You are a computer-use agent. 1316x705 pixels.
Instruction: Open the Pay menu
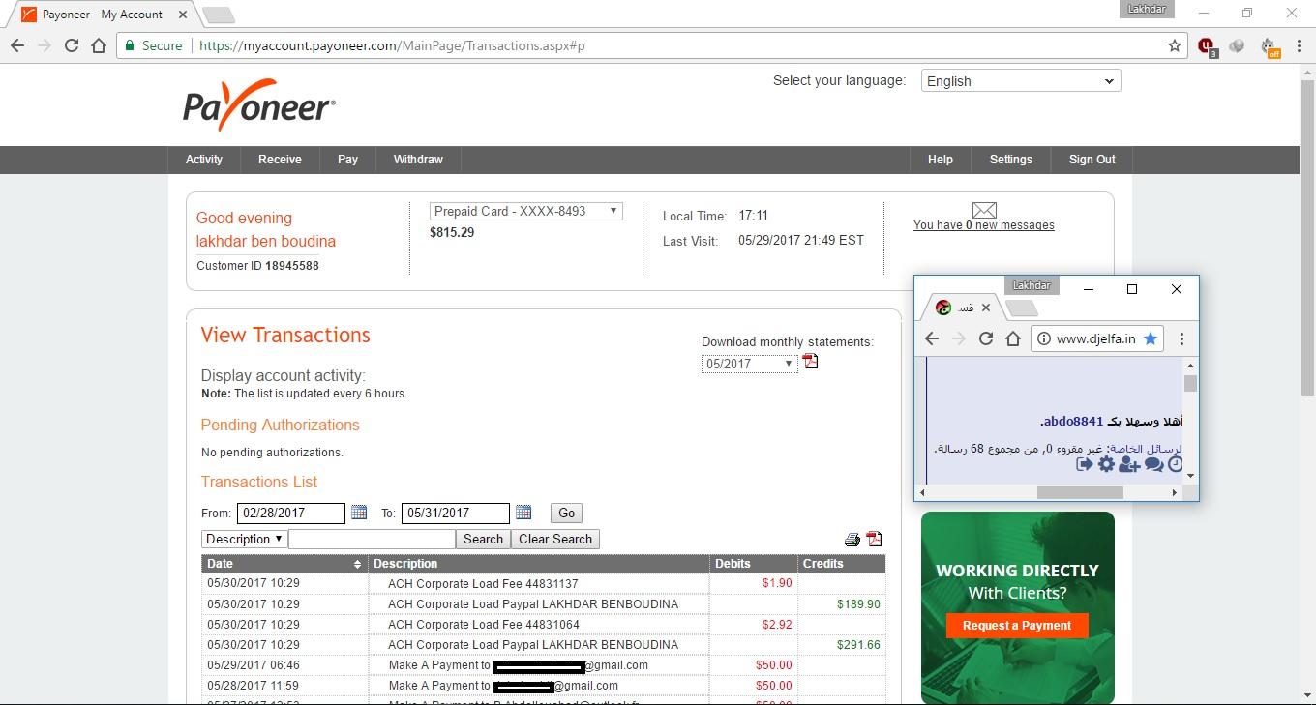(x=347, y=160)
